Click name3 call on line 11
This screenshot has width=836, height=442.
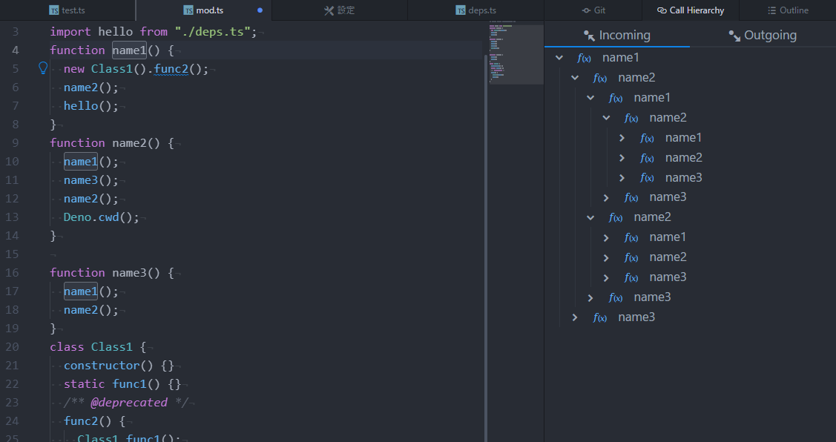(81, 180)
